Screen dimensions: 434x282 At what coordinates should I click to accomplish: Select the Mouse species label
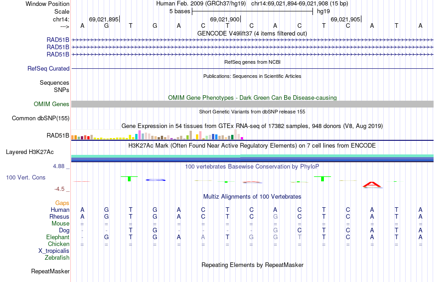(x=60, y=224)
